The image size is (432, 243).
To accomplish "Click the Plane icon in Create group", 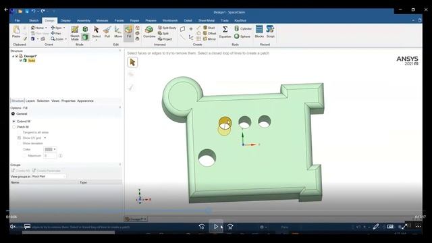I will (182, 29).
